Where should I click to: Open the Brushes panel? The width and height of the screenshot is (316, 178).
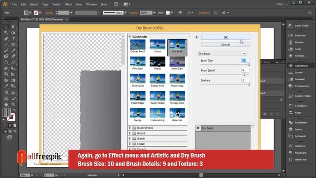tap(296, 43)
